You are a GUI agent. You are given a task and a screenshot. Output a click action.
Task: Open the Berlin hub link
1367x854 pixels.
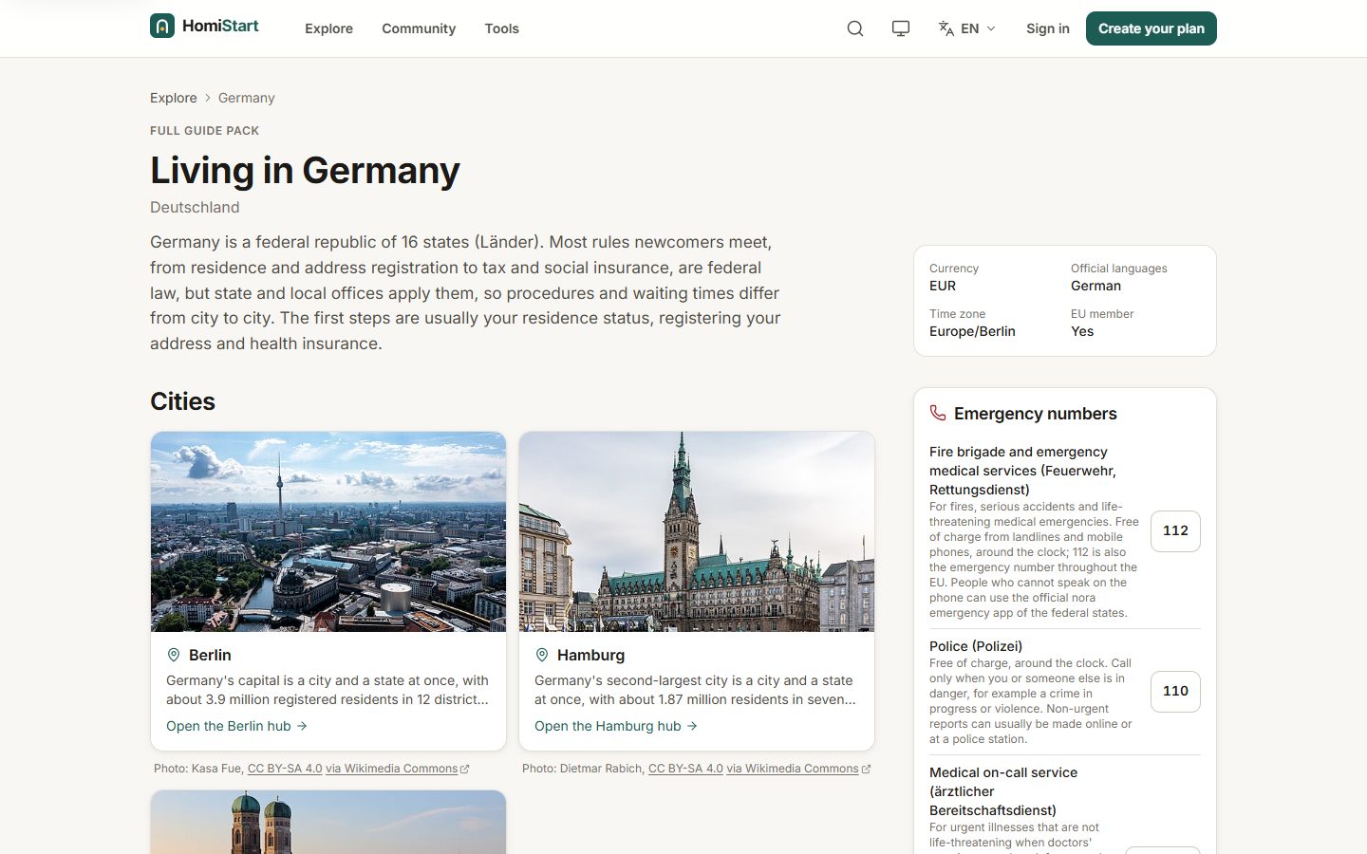click(236, 726)
